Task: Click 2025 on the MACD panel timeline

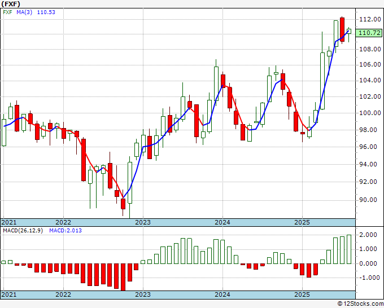Action: tap(302, 294)
